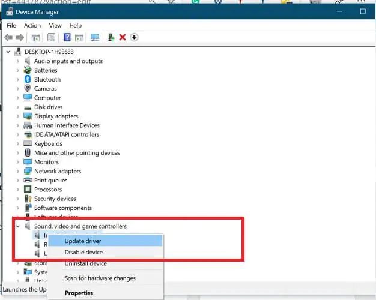Screen dimensions: 376x300
Task: Select the Computer tree row label
Action: pyautogui.click(x=47, y=98)
